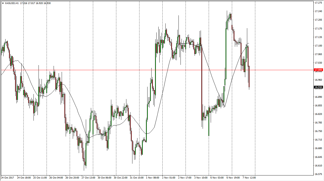Click the 3 Nov 10:00 time label

pyautogui.click(x=201, y=178)
